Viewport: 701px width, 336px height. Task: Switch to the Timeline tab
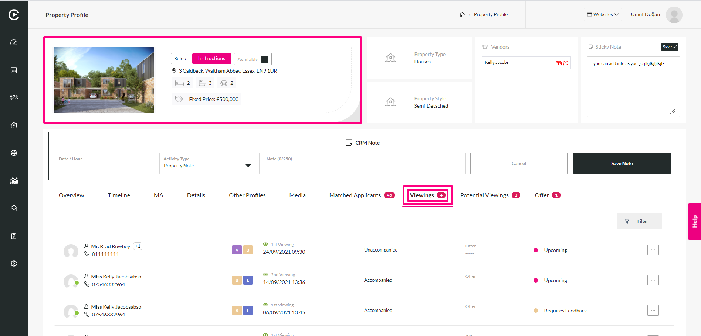point(119,195)
